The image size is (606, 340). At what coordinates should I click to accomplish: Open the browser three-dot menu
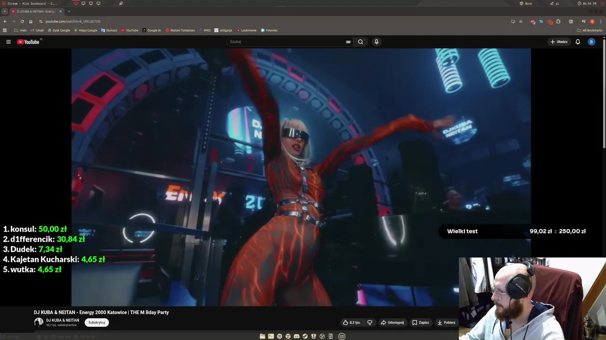[x=601, y=21]
